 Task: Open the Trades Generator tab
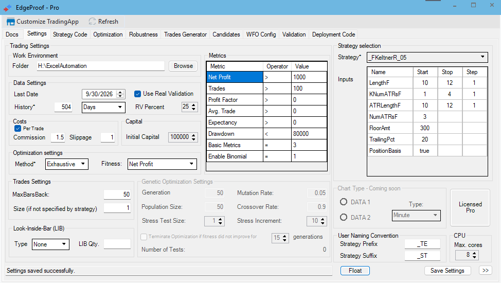click(185, 34)
